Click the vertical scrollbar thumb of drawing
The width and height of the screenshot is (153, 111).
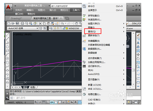pos(133,70)
